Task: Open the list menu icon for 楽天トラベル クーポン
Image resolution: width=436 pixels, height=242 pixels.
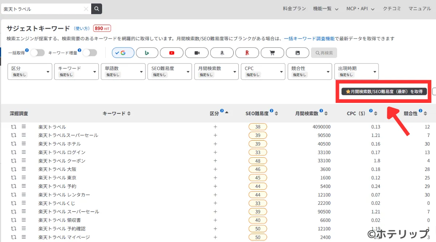Action: click(24, 160)
